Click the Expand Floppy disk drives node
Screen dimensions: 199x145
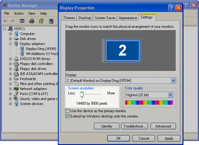10,69
